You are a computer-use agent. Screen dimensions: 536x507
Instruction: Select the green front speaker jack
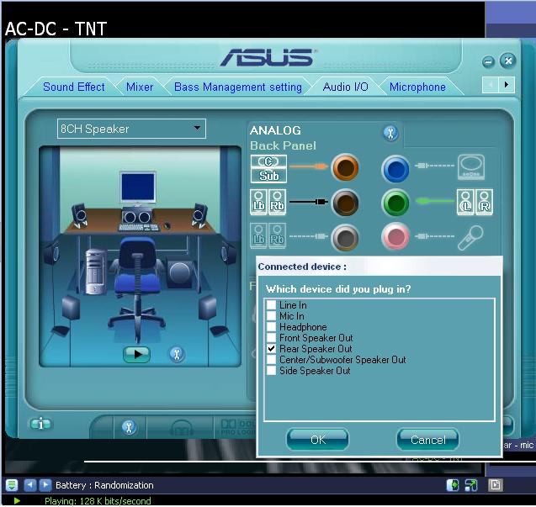point(395,203)
